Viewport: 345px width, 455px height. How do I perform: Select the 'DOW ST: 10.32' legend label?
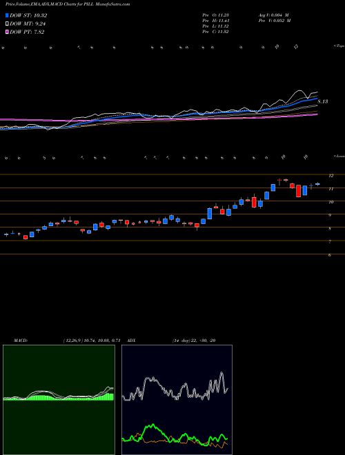tap(28, 15)
